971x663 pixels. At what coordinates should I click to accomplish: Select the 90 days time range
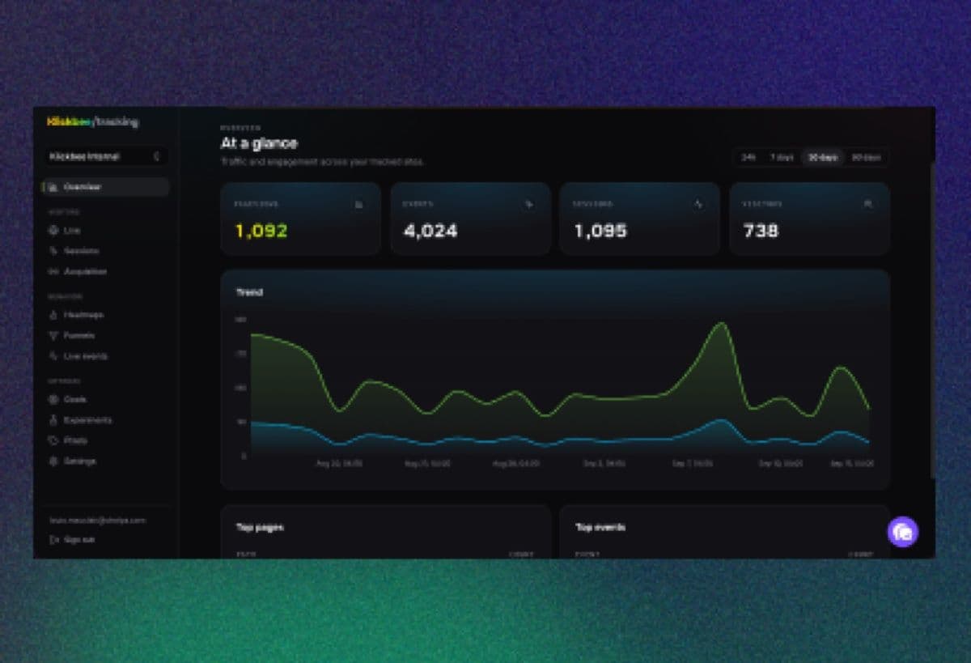coord(865,157)
